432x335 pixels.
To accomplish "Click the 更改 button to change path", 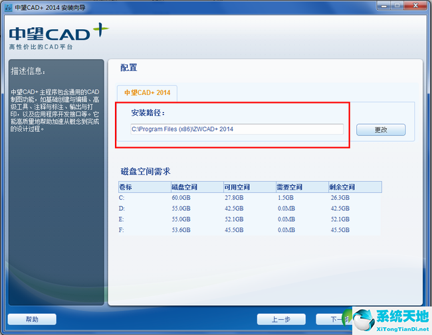I will tap(381, 129).
